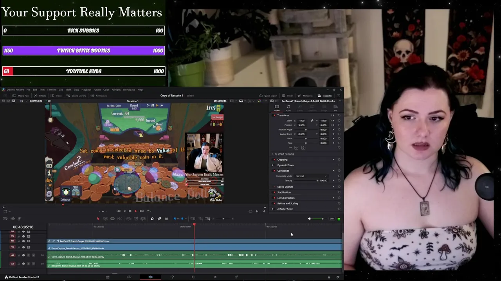This screenshot has height=281, width=501.
Task: Toggle position lock padlock icon
Action: click(x=166, y=219)
